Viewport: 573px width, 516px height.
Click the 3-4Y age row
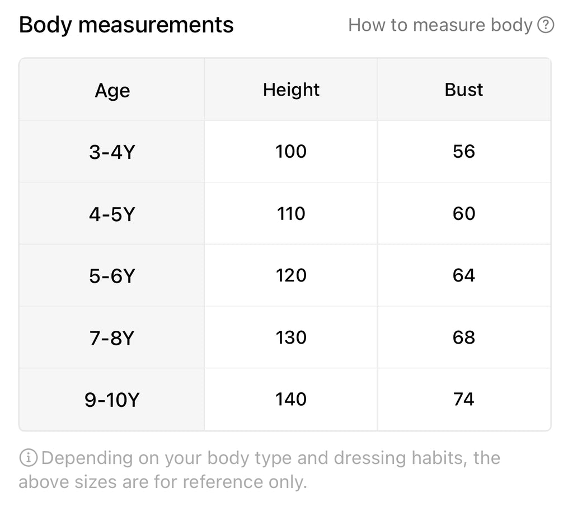click(x=112, y=152)
